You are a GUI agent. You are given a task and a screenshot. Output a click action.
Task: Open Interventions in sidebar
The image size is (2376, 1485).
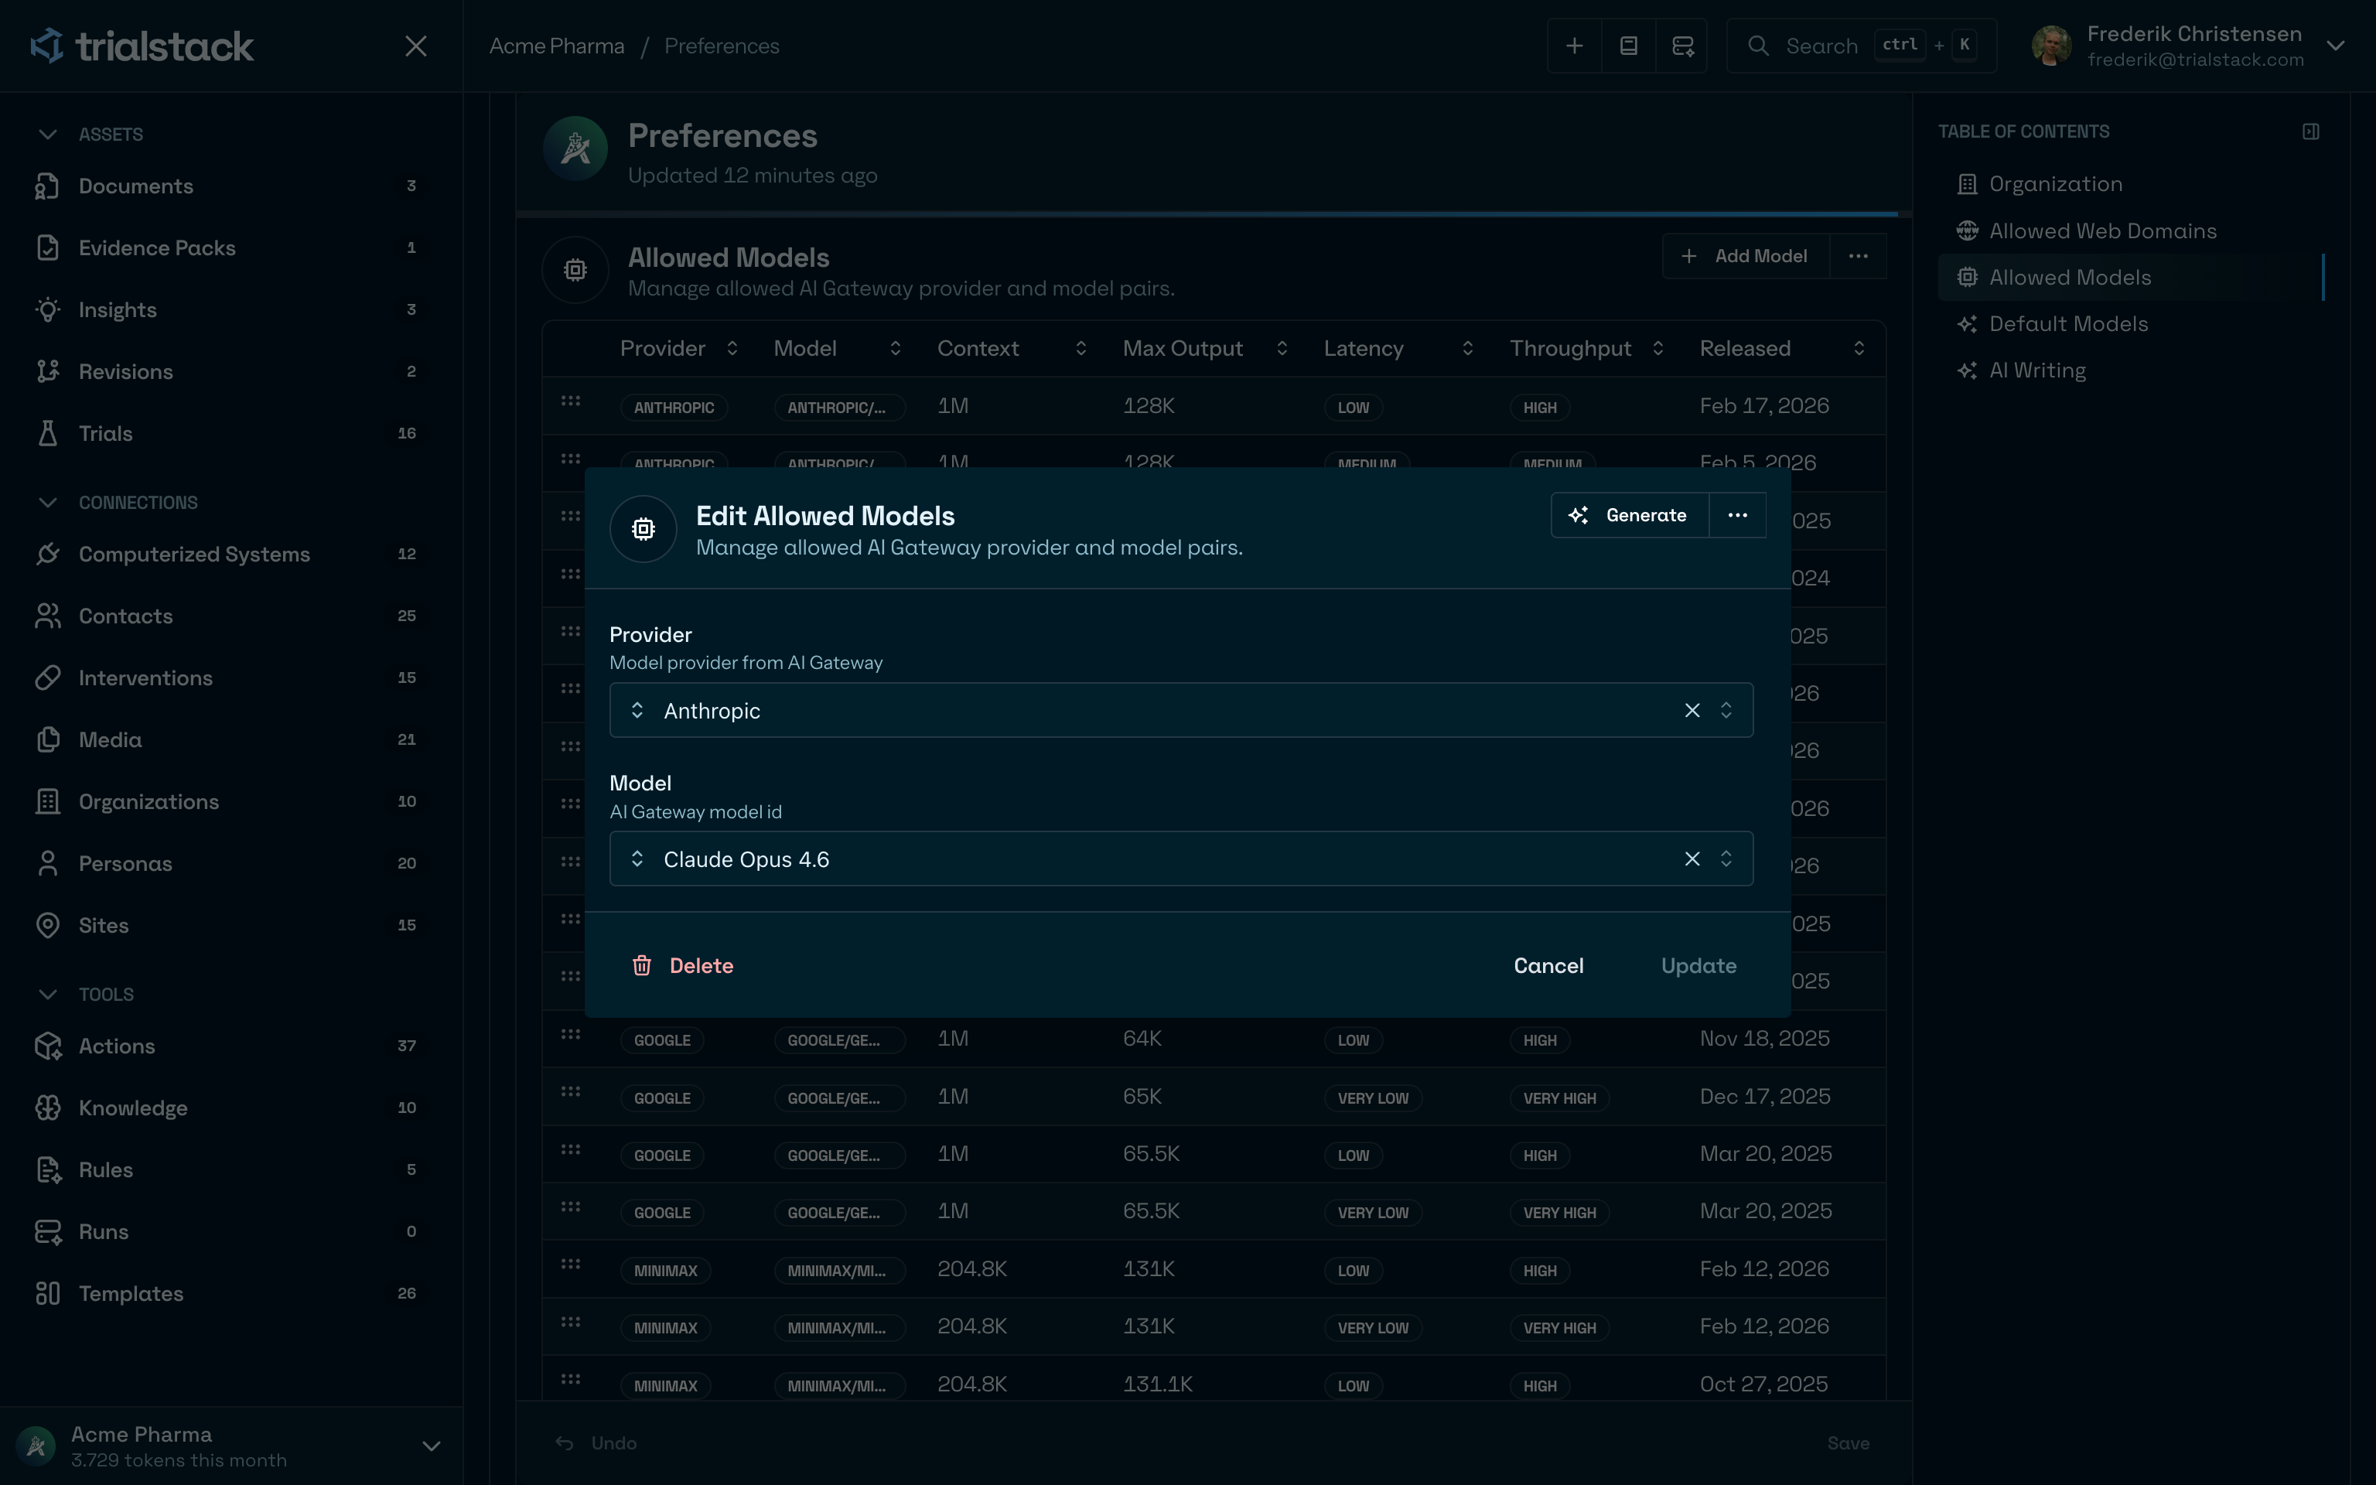click(226, 678)
